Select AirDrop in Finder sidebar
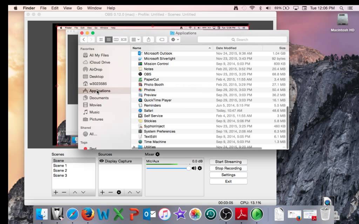The height and width of the screenshot is (224, 359). point(95,70)
